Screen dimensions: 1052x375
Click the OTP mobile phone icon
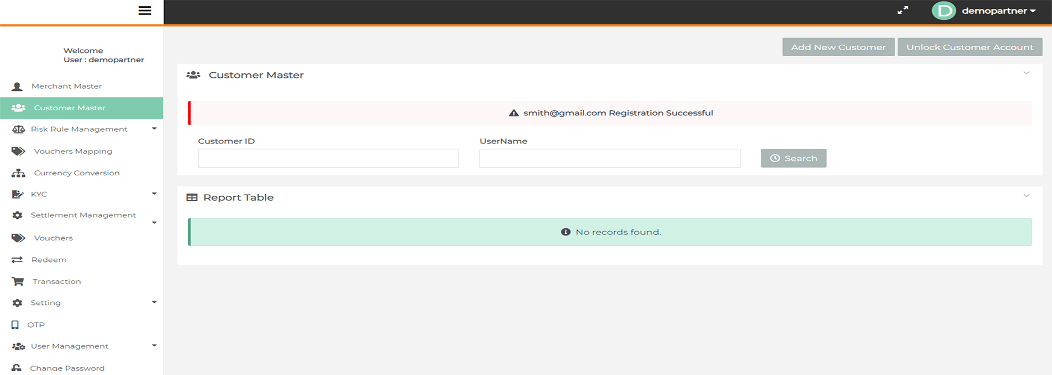click(15, 325)
